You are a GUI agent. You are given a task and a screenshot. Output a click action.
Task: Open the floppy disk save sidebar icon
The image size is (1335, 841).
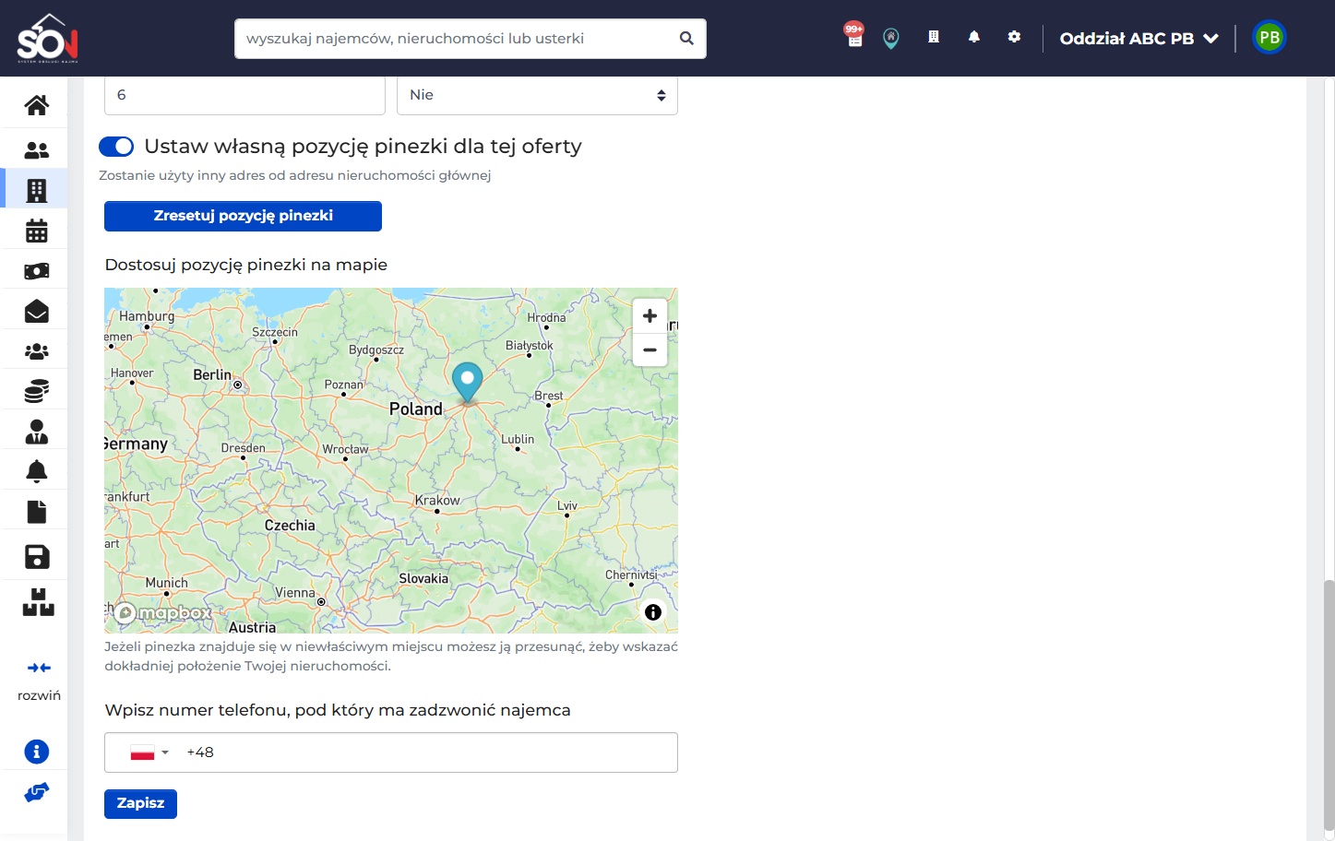[36, 556]
